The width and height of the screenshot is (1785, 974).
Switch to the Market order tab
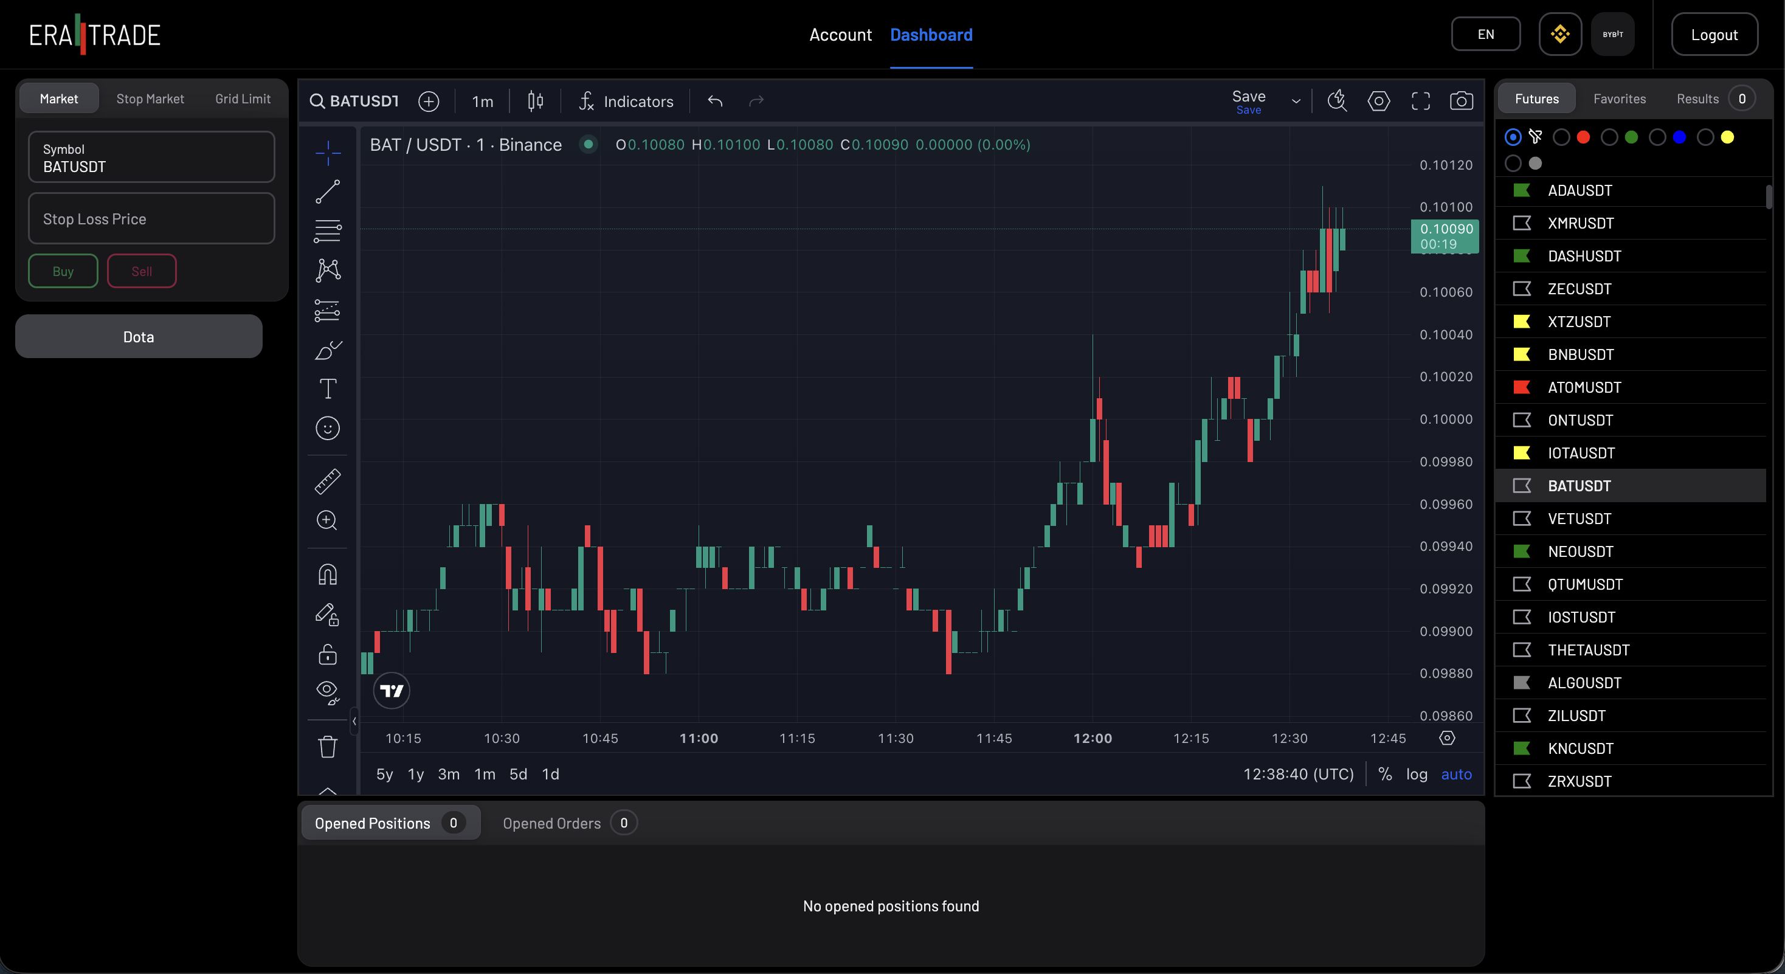pos(59,98)
